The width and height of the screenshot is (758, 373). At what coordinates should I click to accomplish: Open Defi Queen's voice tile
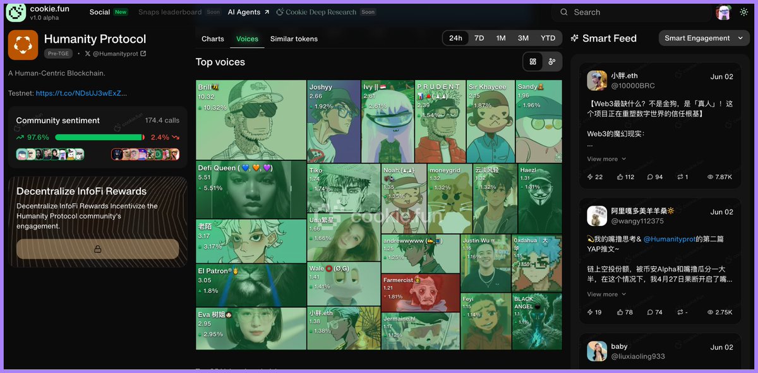(x=251, y=189)
